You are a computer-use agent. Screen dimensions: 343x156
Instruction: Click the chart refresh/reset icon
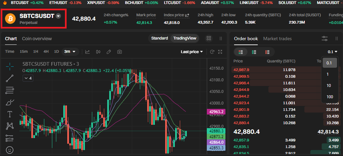[212, 52]
